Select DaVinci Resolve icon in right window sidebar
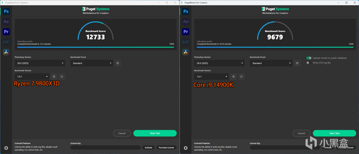This screenshot has width=359, height=154. click(x=186, y=52)
